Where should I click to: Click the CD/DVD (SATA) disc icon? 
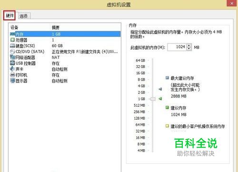pyautogui.click(x=12, y=51)
